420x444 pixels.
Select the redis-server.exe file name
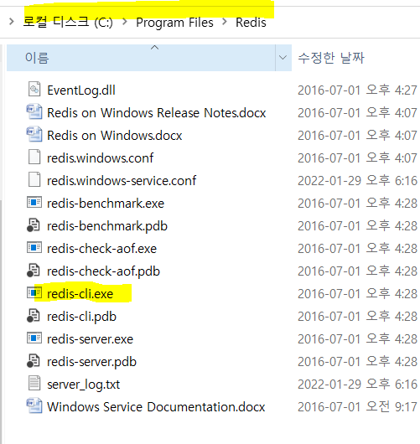[90, 339]
